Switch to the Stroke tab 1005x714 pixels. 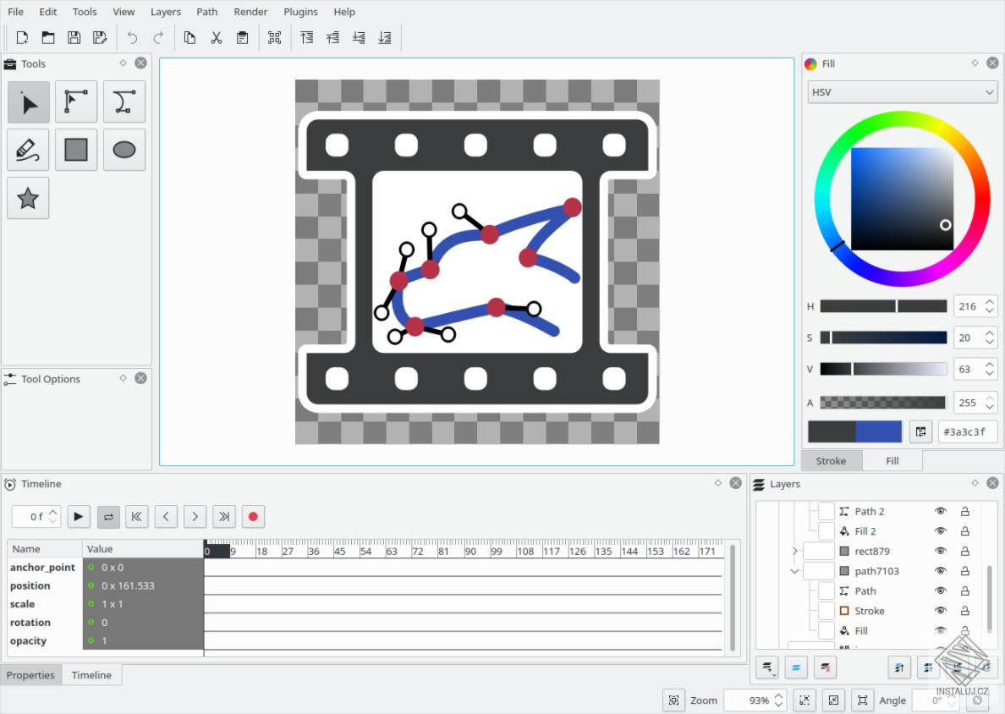(831, 461)
